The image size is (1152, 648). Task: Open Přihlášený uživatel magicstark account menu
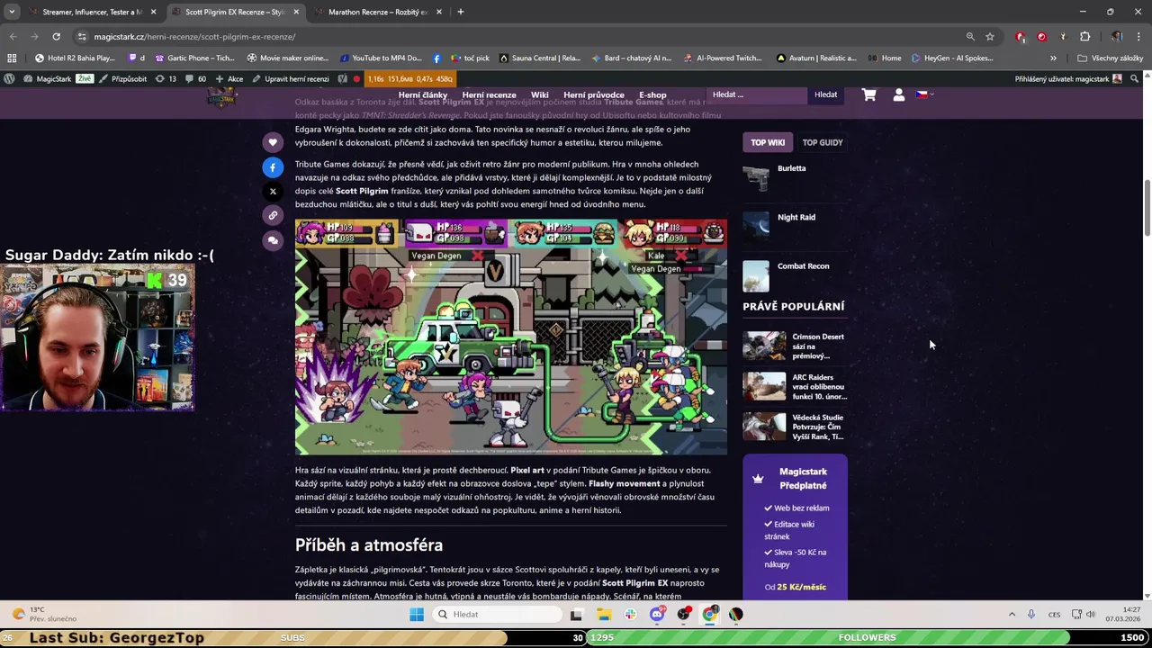pos(1068,79)
